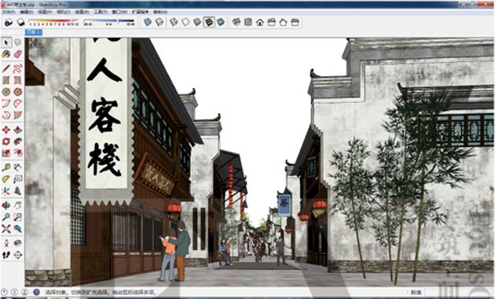Set the Iso standard view
The width and height of the screenshot is (495, 299).
click(236, 22)
